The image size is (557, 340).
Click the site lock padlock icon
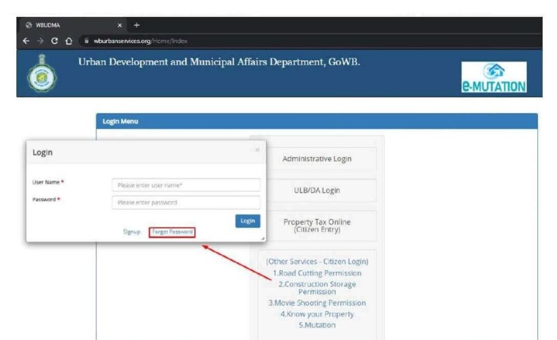[86, 41]
